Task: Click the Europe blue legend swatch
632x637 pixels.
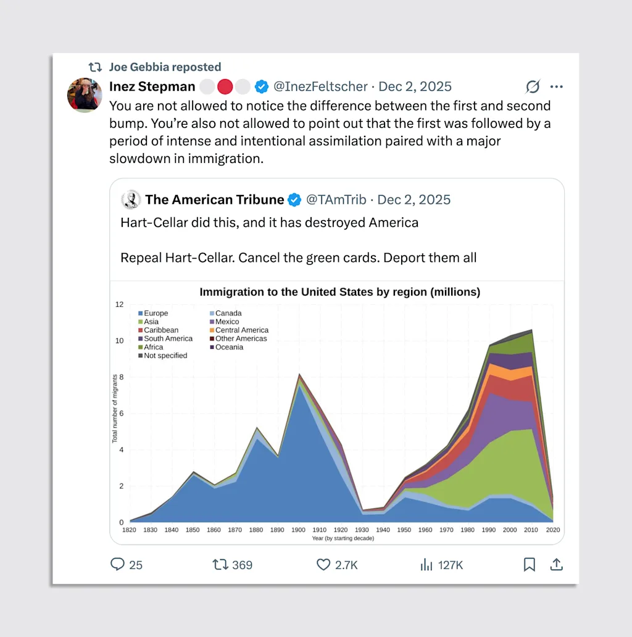Action: (x=140, y=314)
